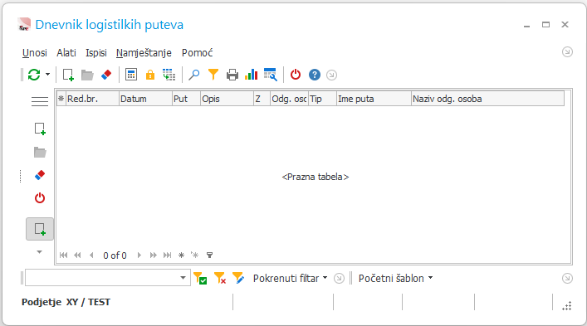
Task: Click Podjetje XY / TEST status text
Action: coord(66,302)
